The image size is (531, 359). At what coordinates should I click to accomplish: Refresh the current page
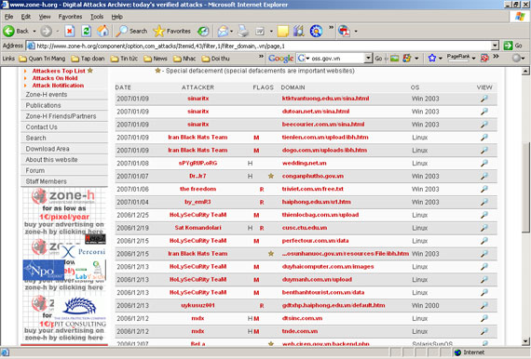pyautogui.click(x=87, y=31)
